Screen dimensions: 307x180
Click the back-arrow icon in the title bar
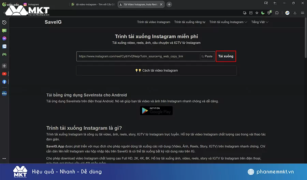click(x=275, y=3)
